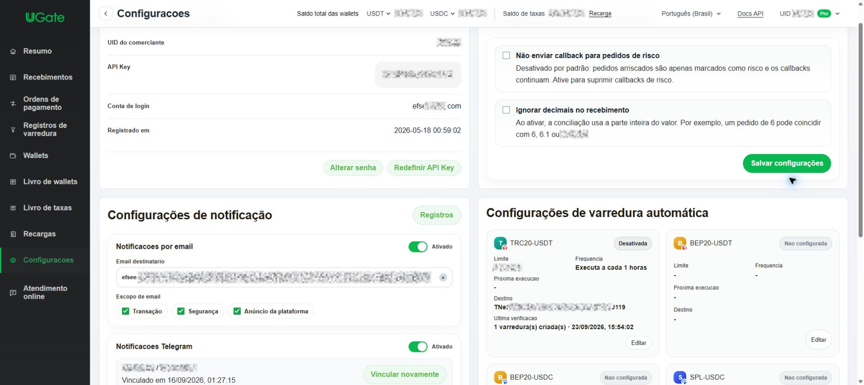Click the Livro de taxas icon

13,208
